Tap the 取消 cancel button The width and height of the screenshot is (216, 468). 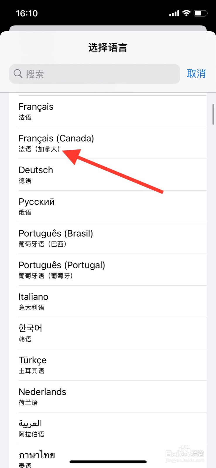pos(196,74)
